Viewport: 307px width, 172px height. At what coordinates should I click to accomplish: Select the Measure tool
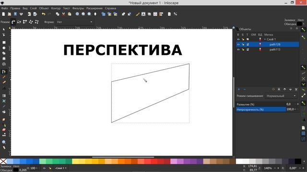pos(4,148)
